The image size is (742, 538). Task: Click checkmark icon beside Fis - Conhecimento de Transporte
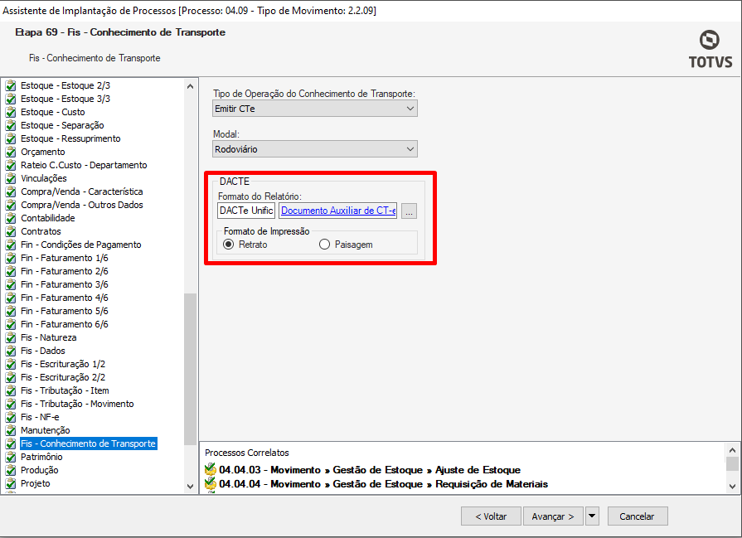(x=11, y=443)
